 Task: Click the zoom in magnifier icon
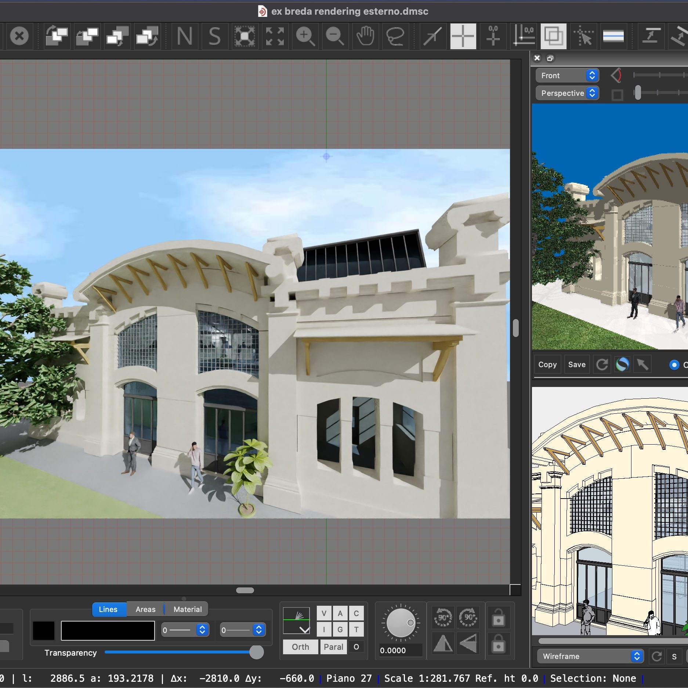305,36
